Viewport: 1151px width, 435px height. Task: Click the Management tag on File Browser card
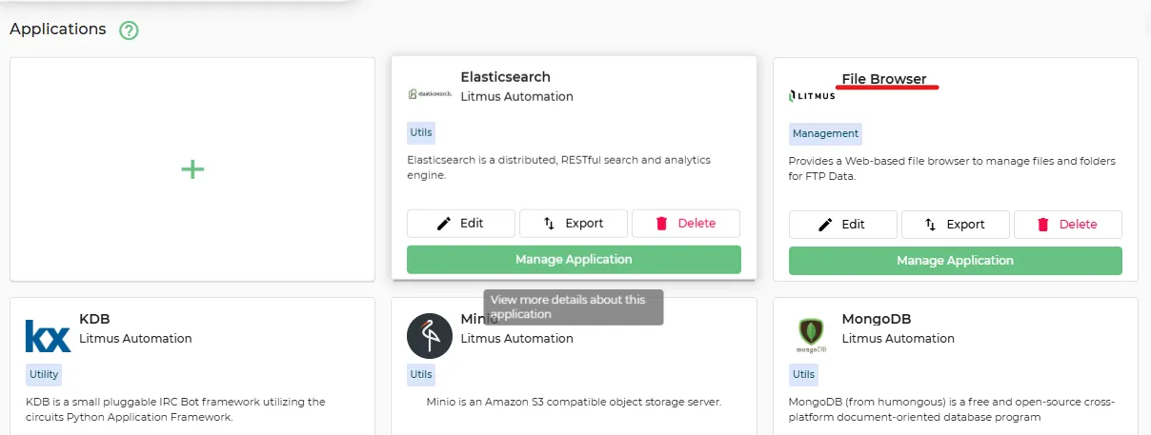825,133
